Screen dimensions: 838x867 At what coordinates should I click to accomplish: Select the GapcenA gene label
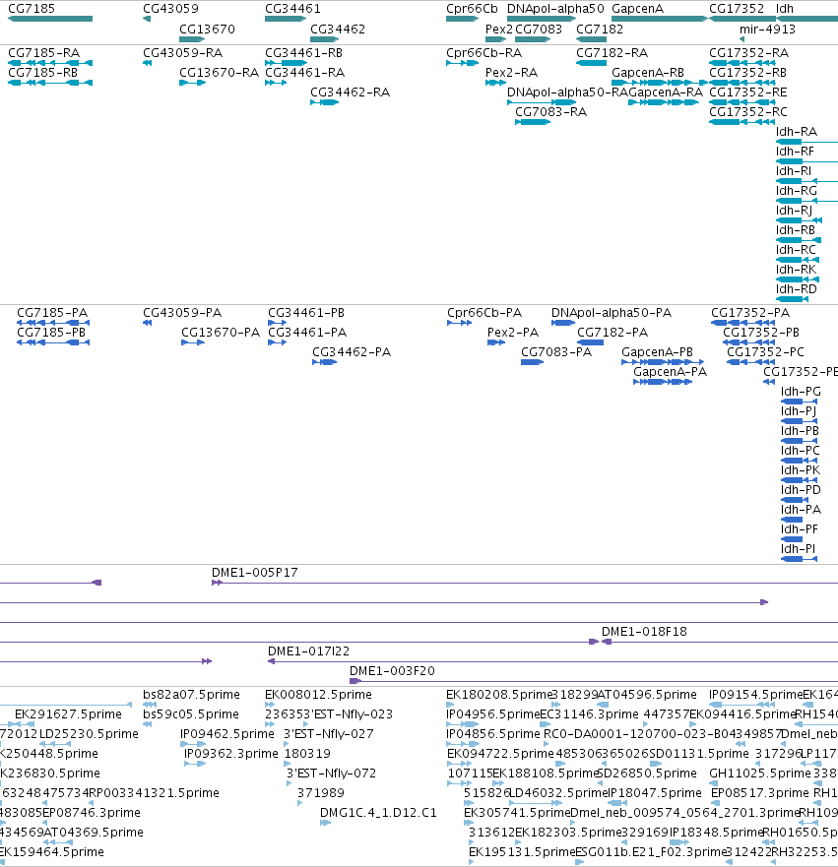(637, 9)
